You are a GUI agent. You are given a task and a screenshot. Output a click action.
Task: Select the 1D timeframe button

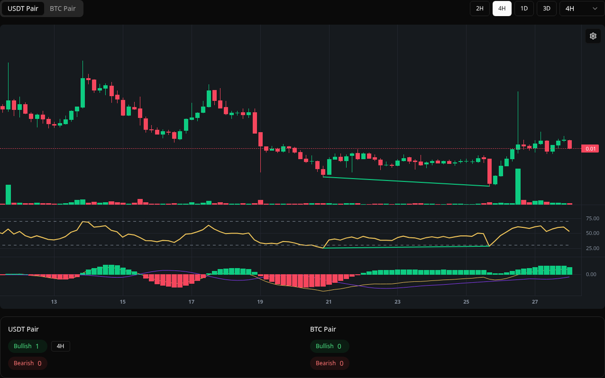[x=524, y=9]
